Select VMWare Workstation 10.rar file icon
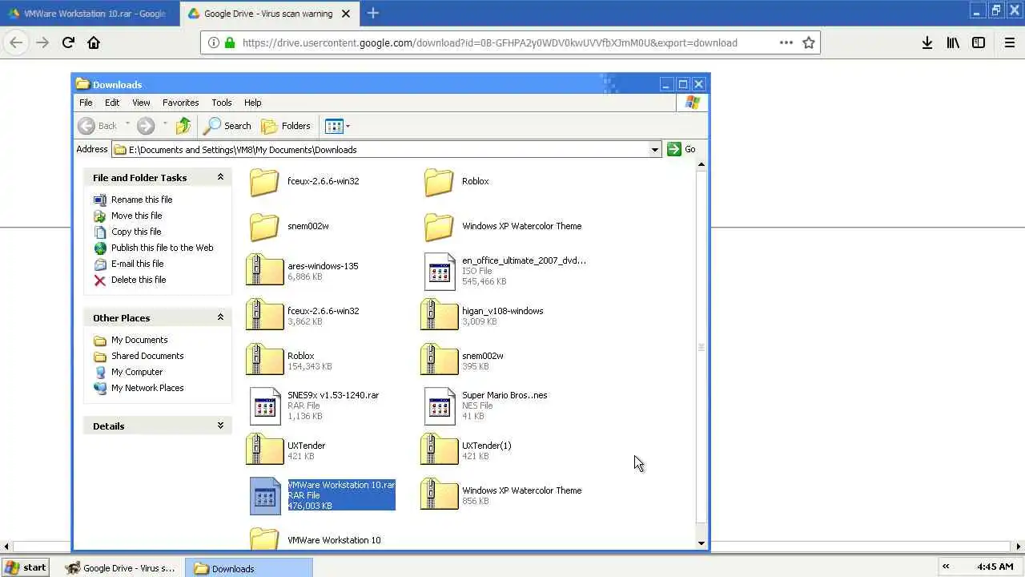This screenshot has width=1025, height=577. (x=265, y=495)
